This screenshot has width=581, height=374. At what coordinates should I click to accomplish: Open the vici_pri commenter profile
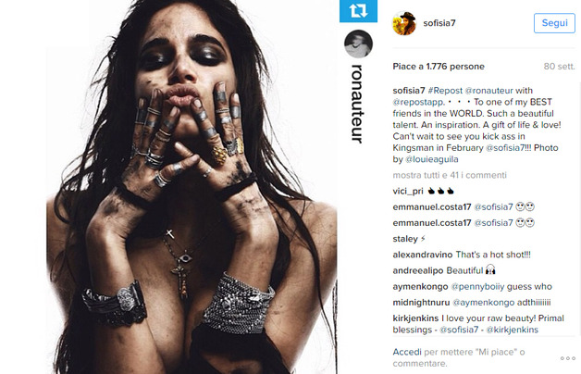tap(408, 192)
